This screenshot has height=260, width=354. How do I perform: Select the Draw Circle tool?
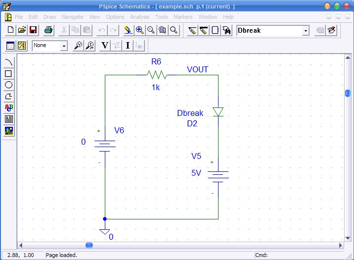9,85
